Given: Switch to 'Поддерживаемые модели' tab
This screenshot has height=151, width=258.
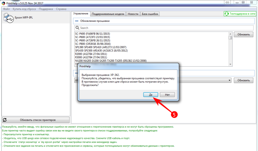Looking at the screenshot, I should [108, 14].
